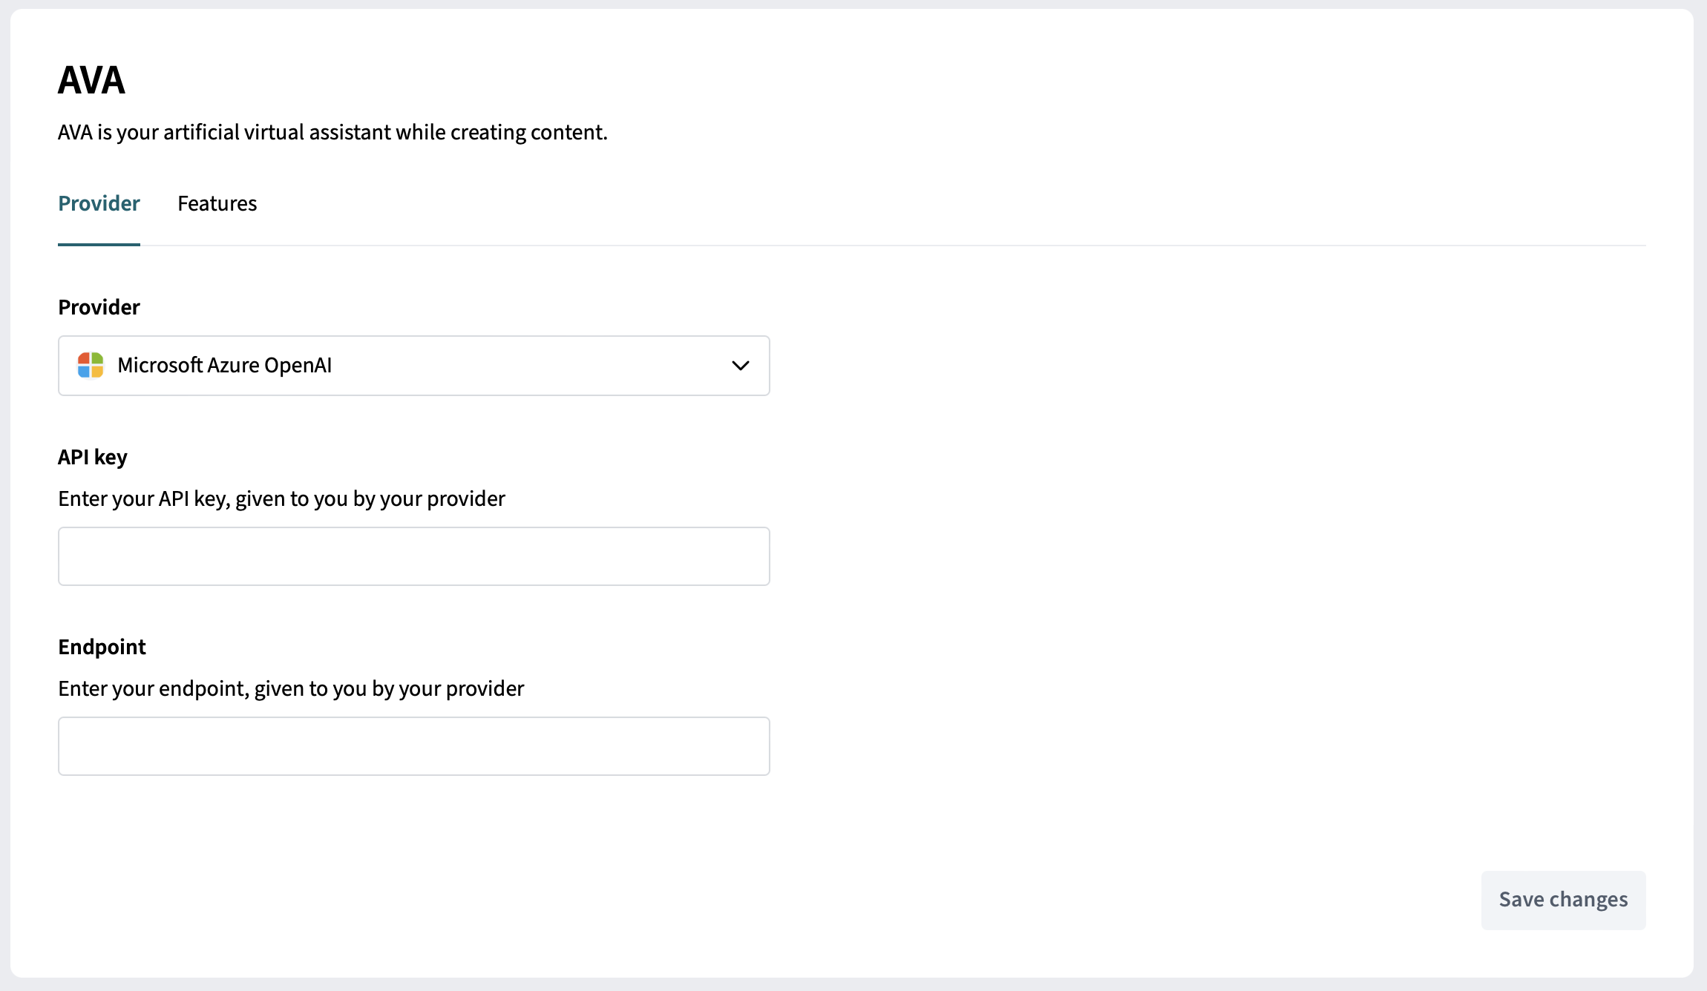Click the Microsoft Azure colored logo icon
The height and width of the screenshot is (991, 1707).
[x=91, y=365]
